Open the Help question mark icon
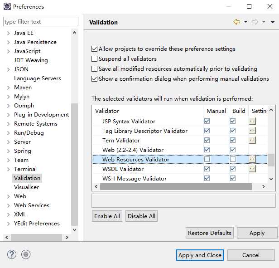The width and height of the screenshot is (279, 268). point(12,255)
